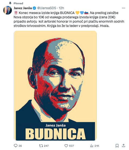Click the Janez Janša display name
This screenshot has width=129, height=150.
(x=23, y=8)
